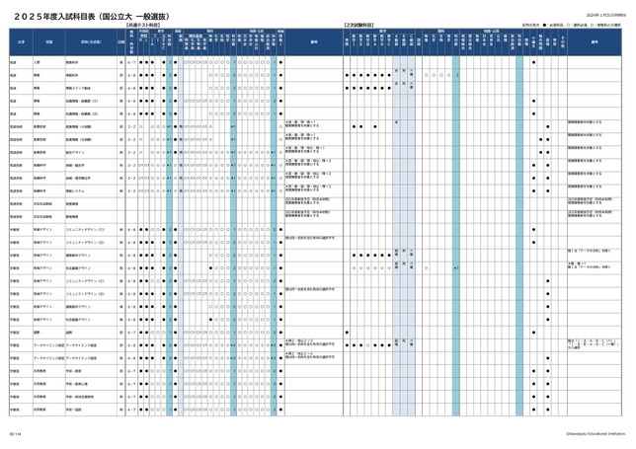Click the 日程 column header
The width and height of the screenshot is (636, 449).
tap(119, 42)
